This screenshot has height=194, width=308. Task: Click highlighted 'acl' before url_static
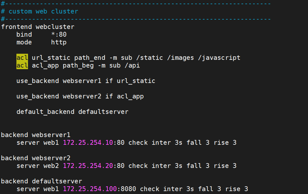[x=22, y=58]
